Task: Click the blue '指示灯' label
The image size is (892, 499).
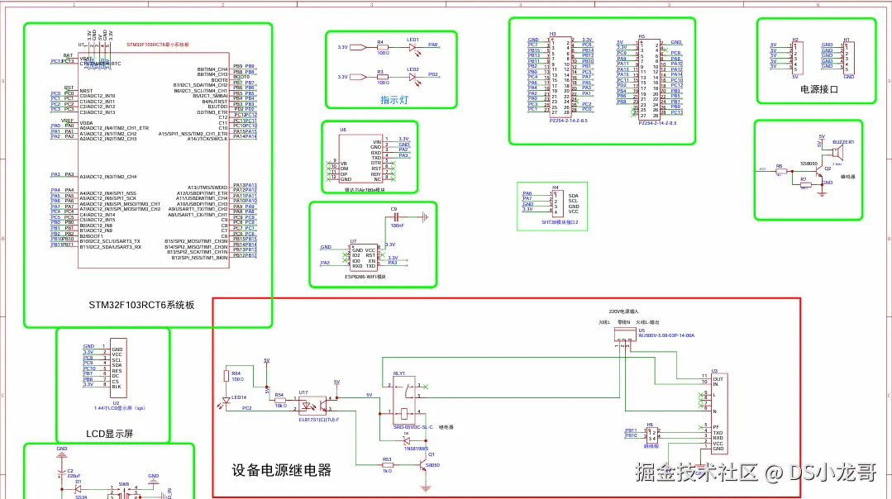Action: 394,100
